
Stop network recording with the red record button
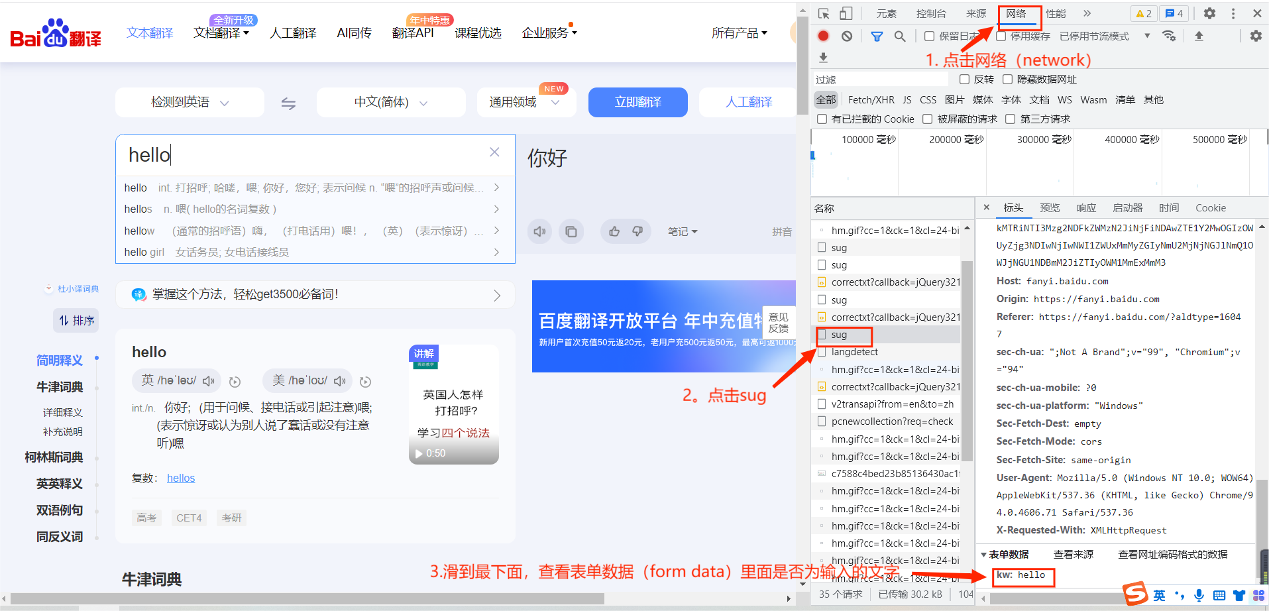pos(823,36)
